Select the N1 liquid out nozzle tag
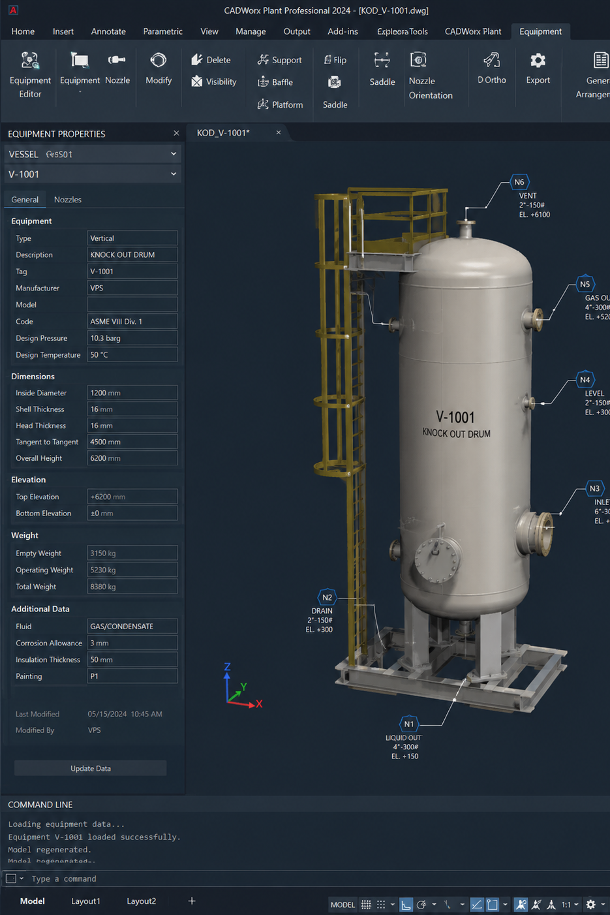The image size is (610, 915). 408,724
